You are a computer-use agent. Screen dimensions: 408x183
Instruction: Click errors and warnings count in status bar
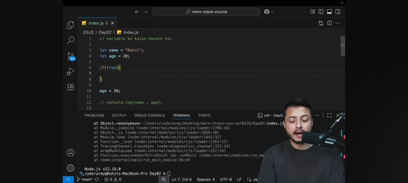pyautogui.click(x=113, y=179)
